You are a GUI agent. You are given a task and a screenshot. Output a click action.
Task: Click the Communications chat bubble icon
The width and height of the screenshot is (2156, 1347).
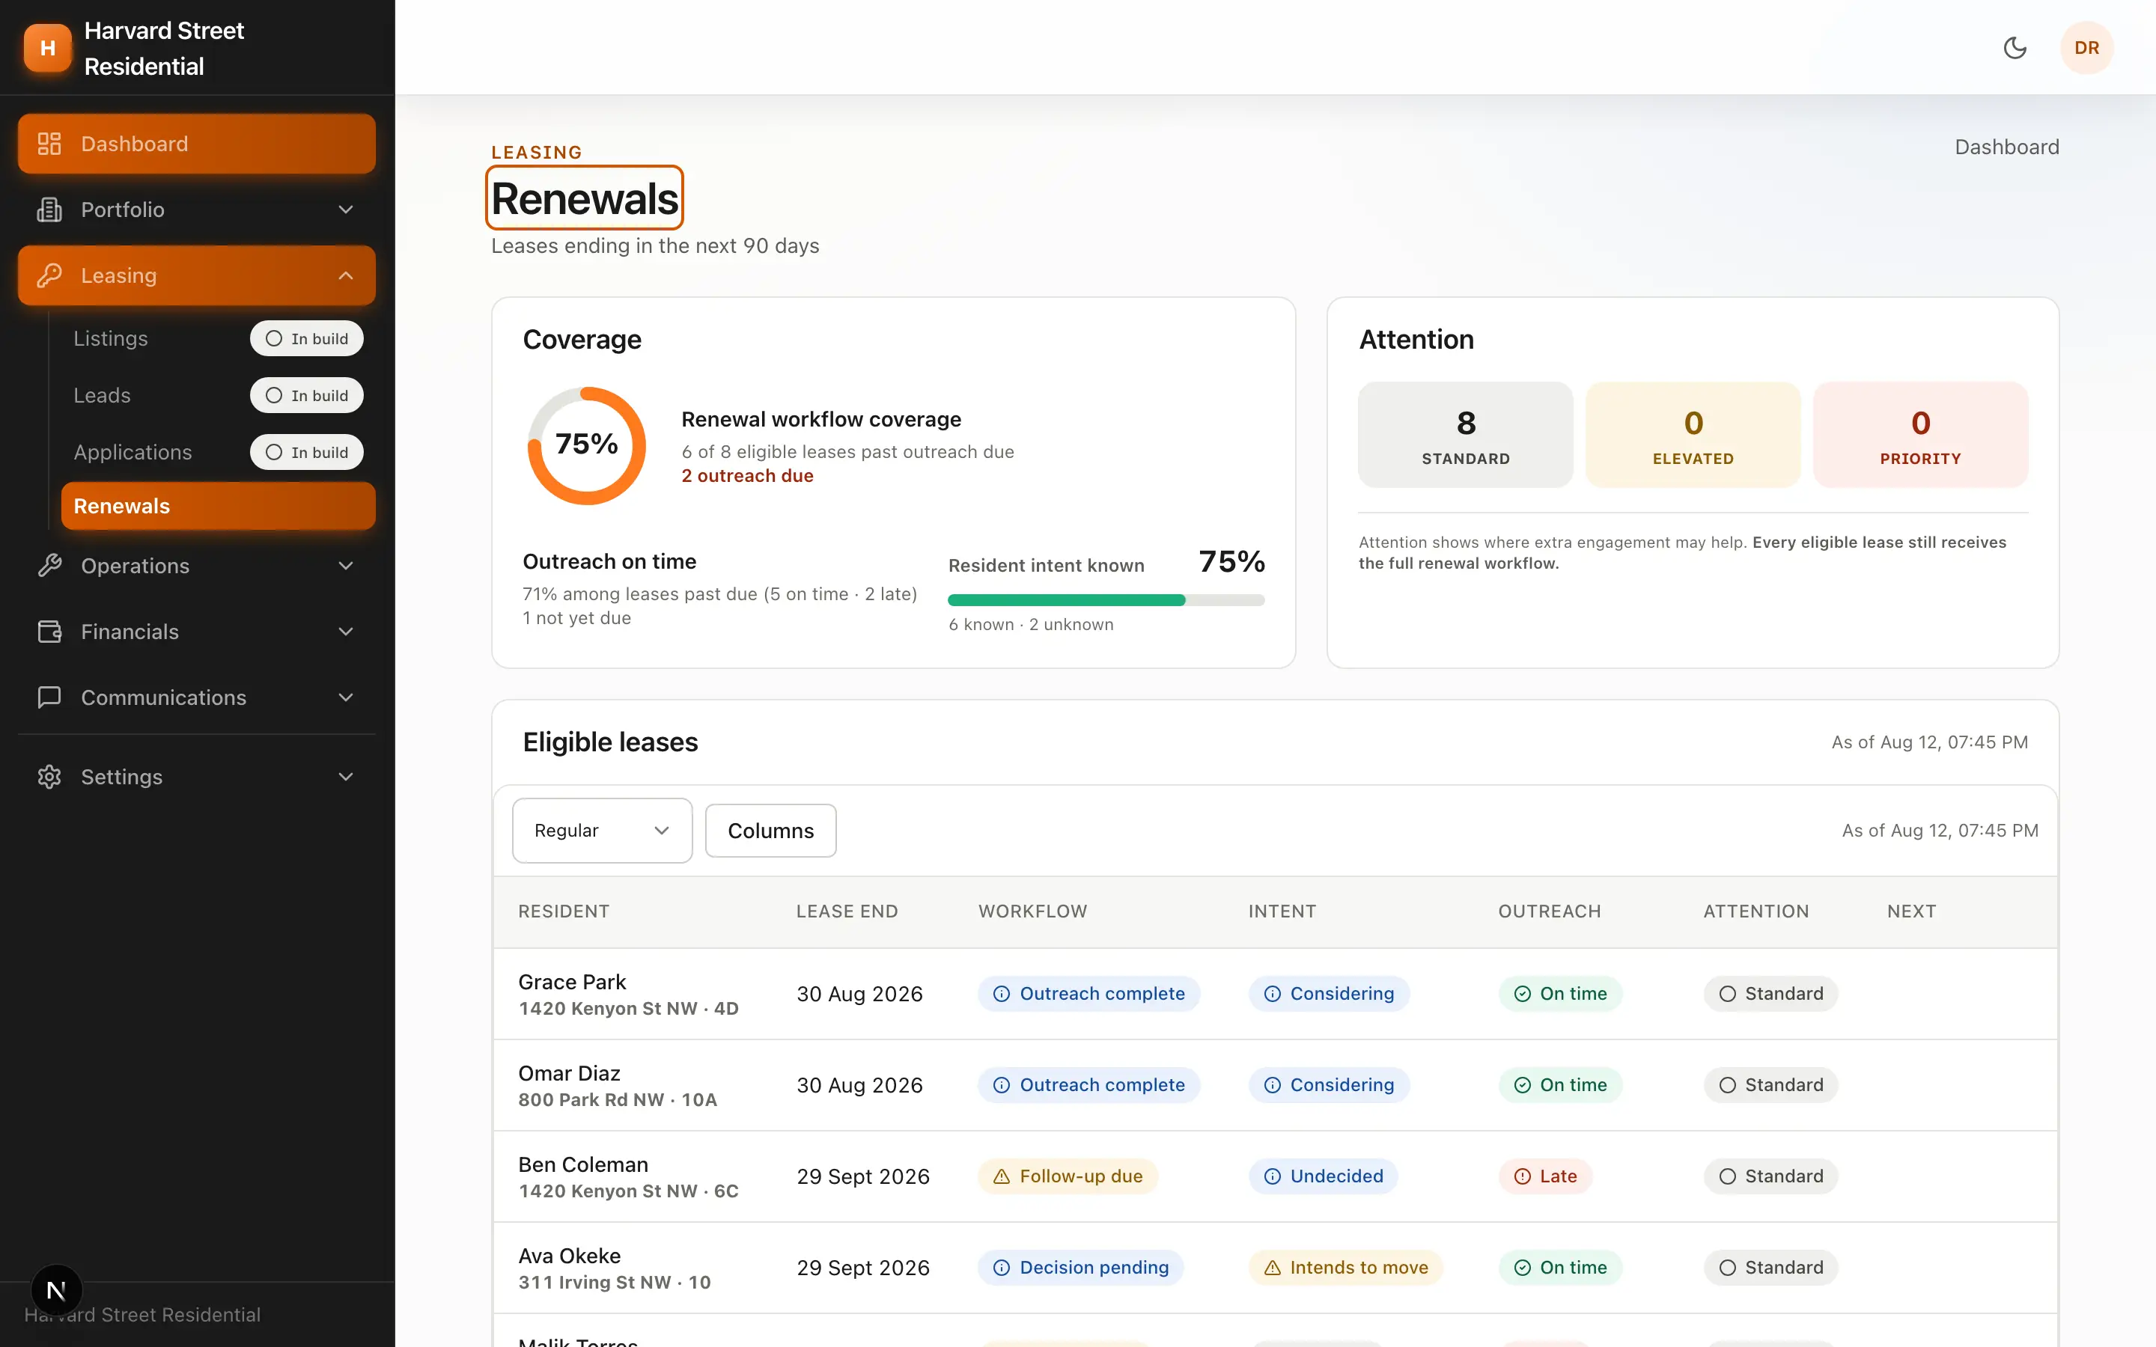click(x=49, y=697)
